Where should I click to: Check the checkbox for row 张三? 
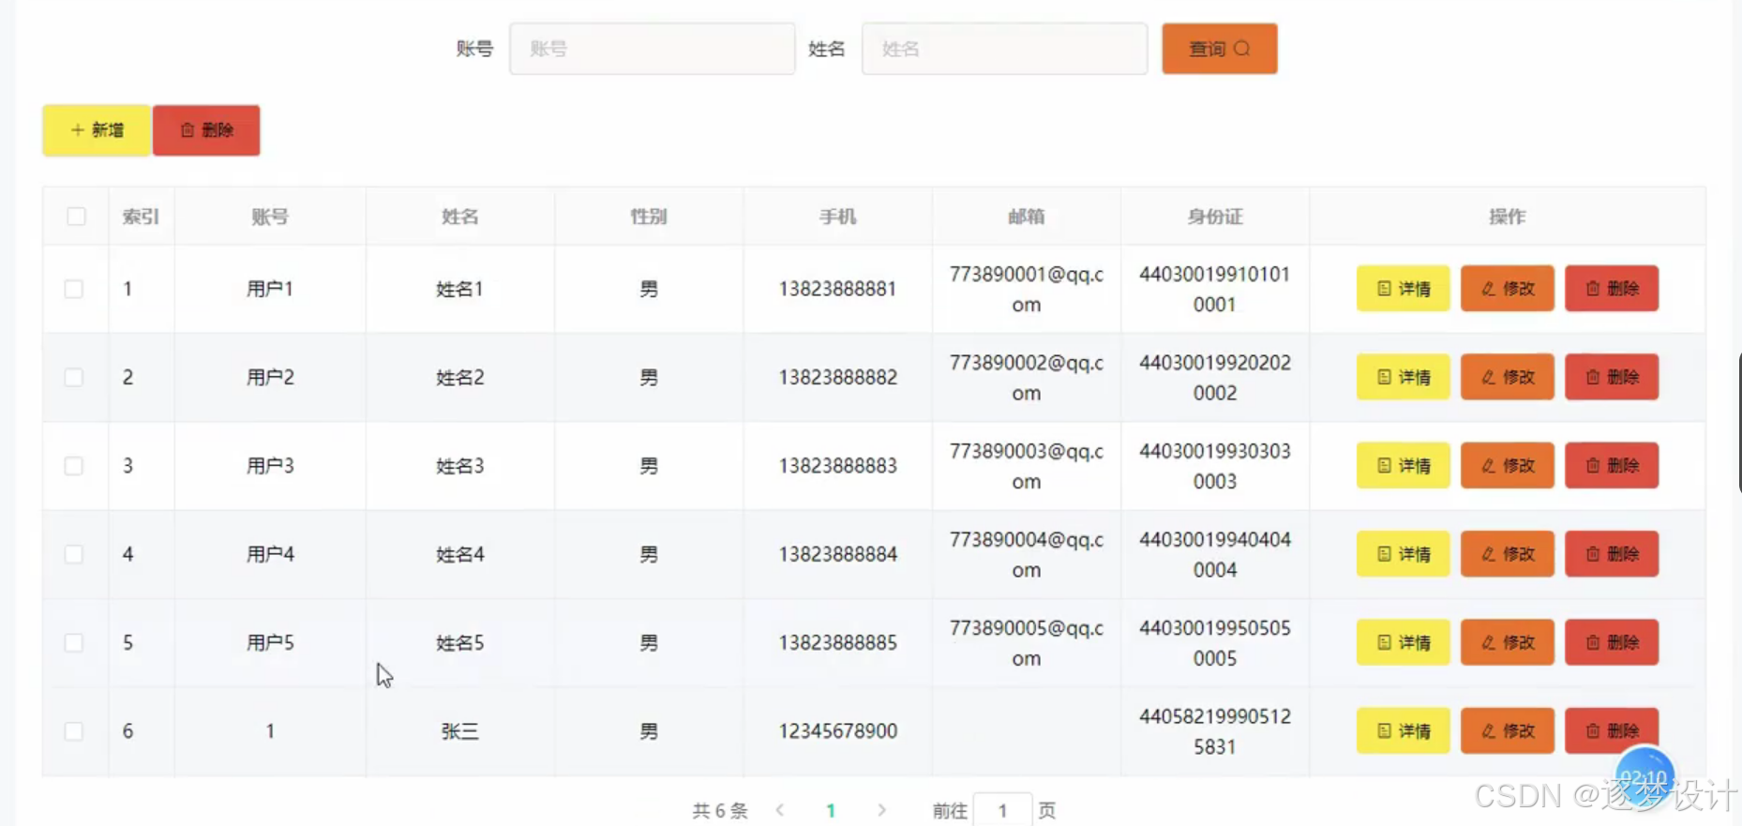[x=74, y=731]
